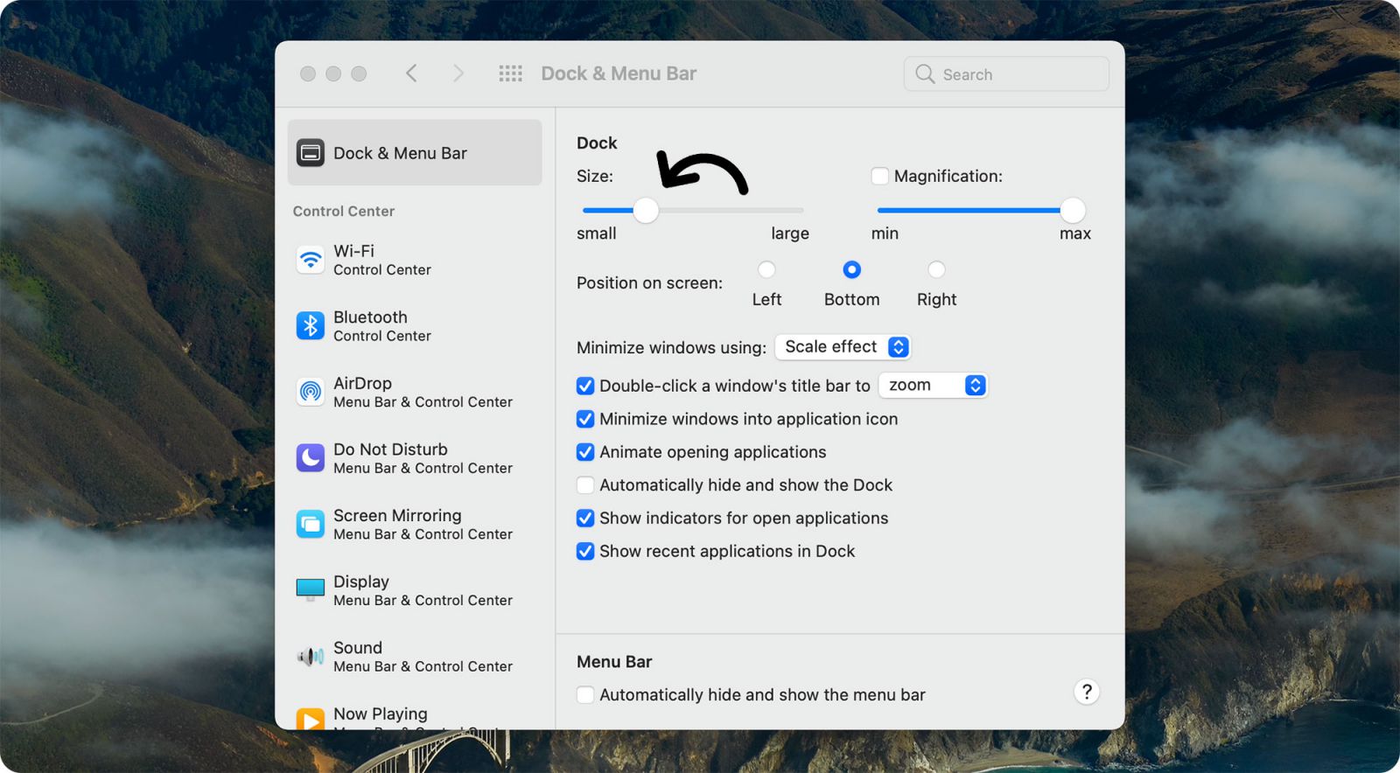Select Now Playing row label
1400x773 pixels.
pos(381,714)
